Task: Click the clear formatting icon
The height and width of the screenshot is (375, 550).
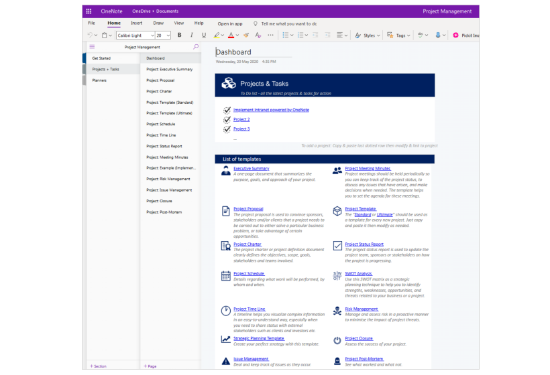Action: tap(258, 35)
